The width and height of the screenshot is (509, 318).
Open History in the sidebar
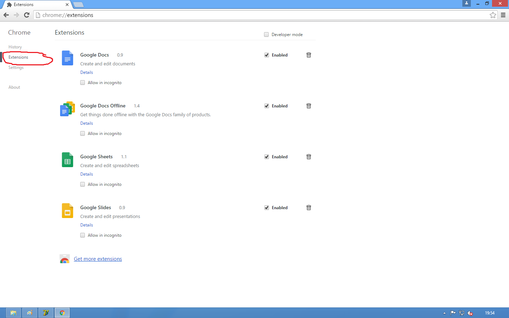click(x=15, y=47)
